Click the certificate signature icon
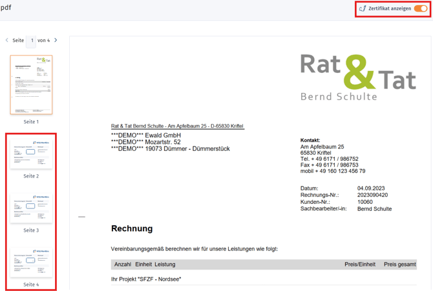The width and height of the screenshot is (433, 291). pos(363,8)
